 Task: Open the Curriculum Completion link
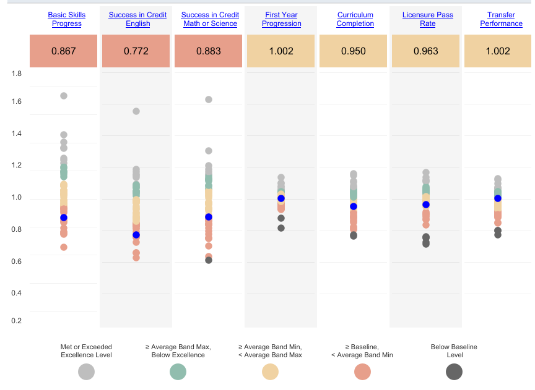click(355, 19)
